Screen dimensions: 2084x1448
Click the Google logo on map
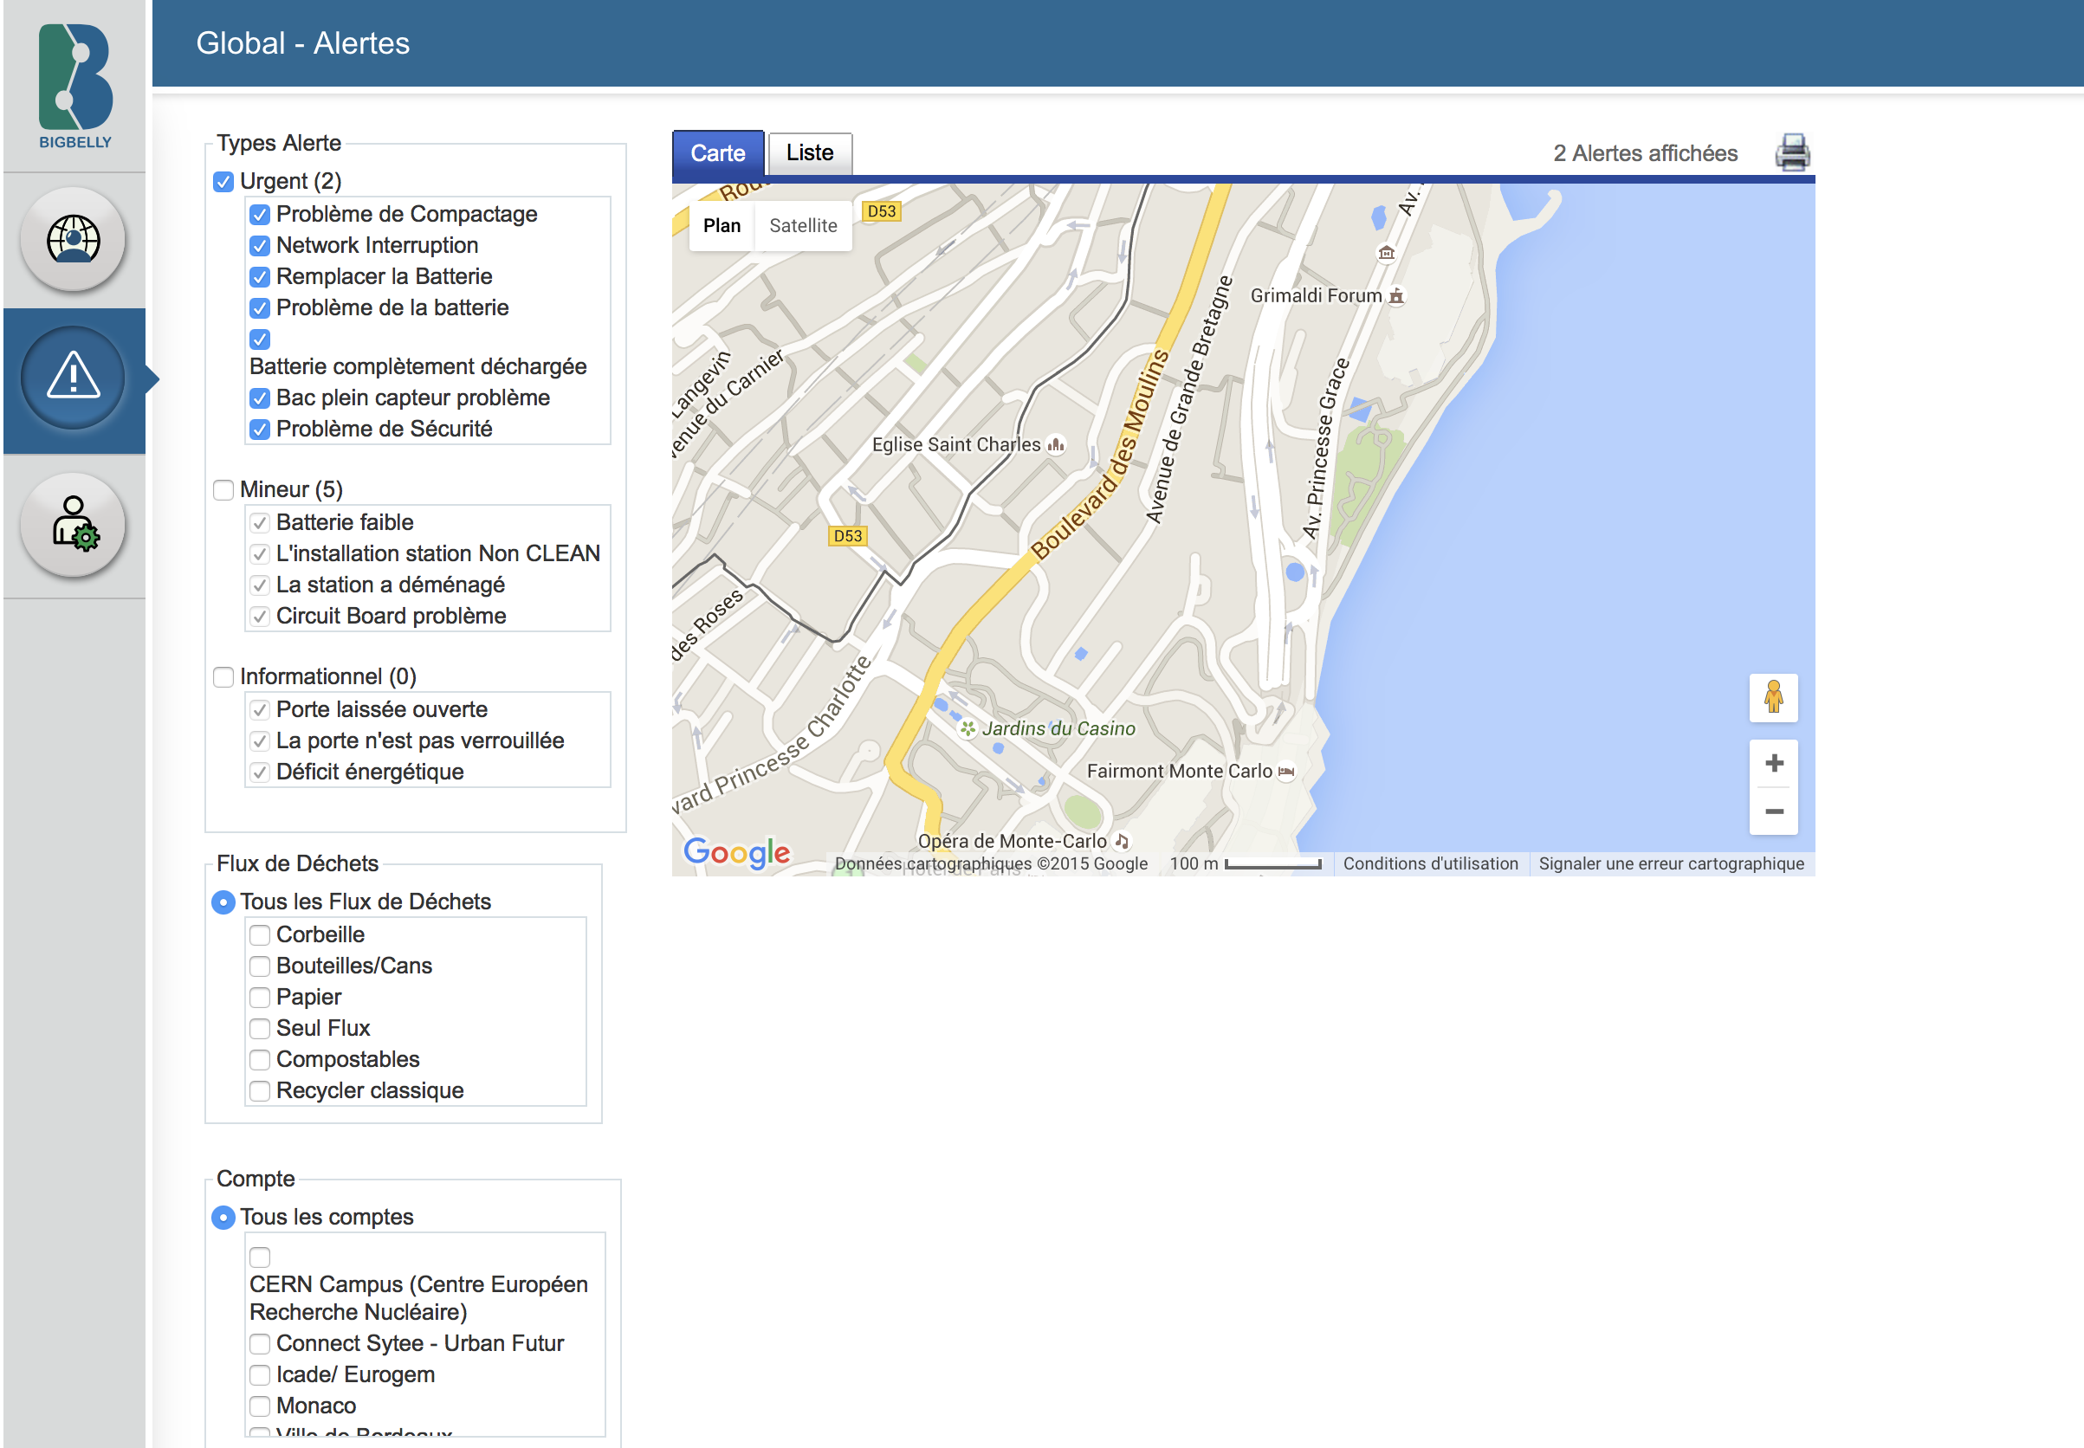coord(735,851)
